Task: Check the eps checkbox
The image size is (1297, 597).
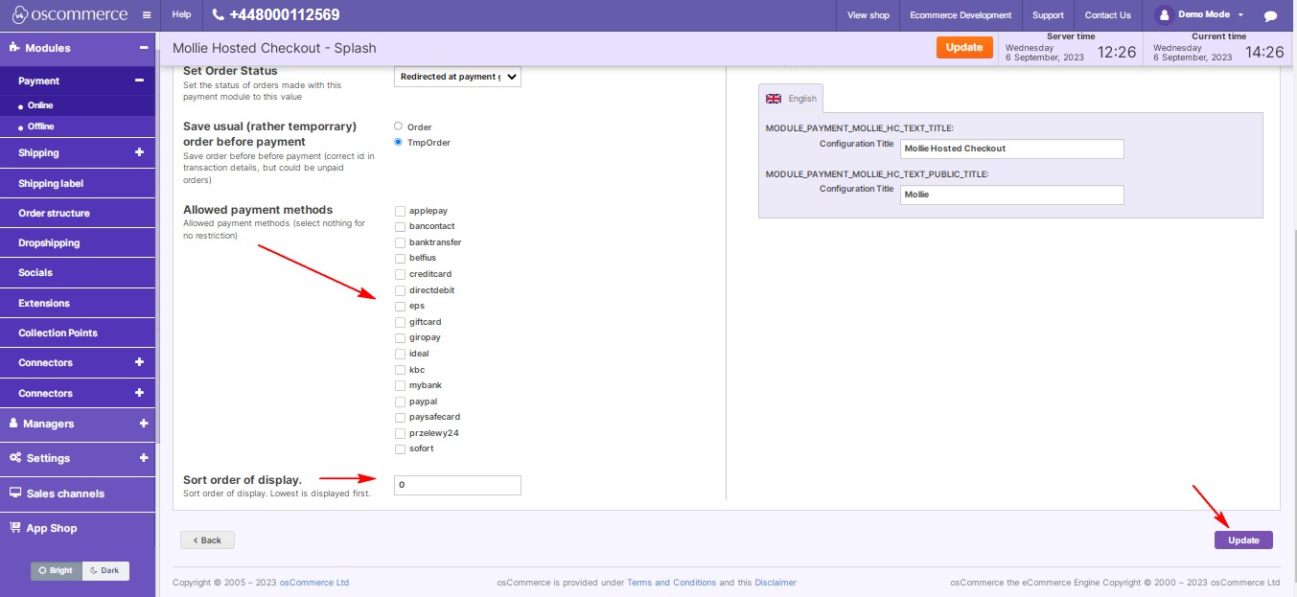Action: click(x=400, y=306)
